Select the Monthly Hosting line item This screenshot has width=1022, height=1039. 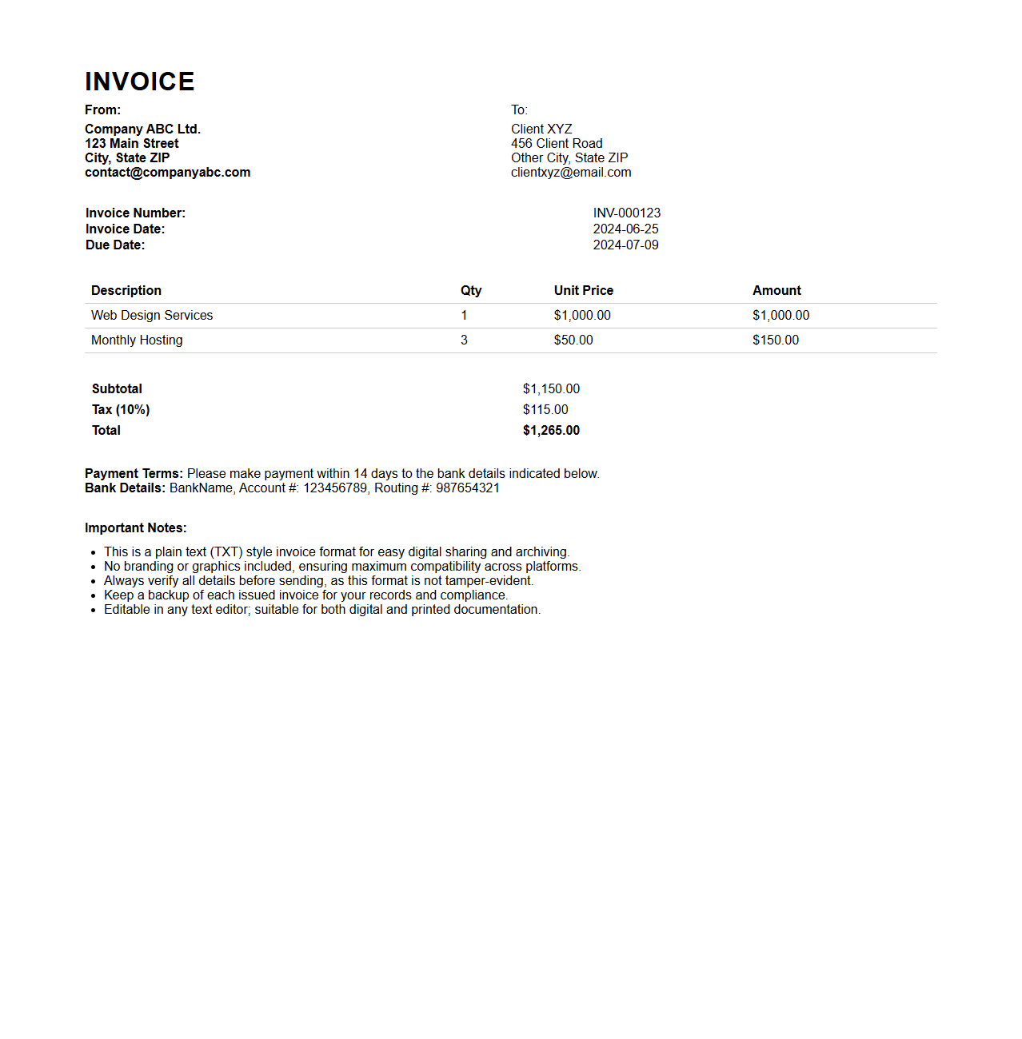pos(137,340)
